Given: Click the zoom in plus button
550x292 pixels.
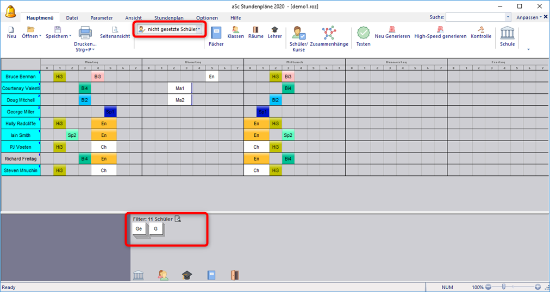Looking at the screenshot, I should click(x=537, y=287).
